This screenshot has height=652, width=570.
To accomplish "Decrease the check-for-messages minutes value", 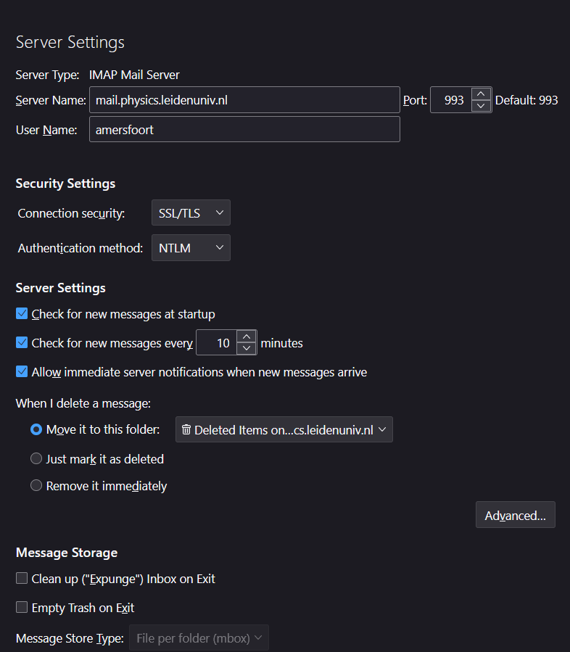I will (247, 347).
